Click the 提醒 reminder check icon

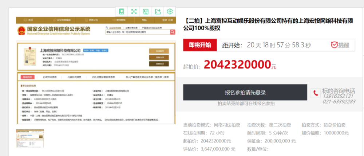(334, 45)
